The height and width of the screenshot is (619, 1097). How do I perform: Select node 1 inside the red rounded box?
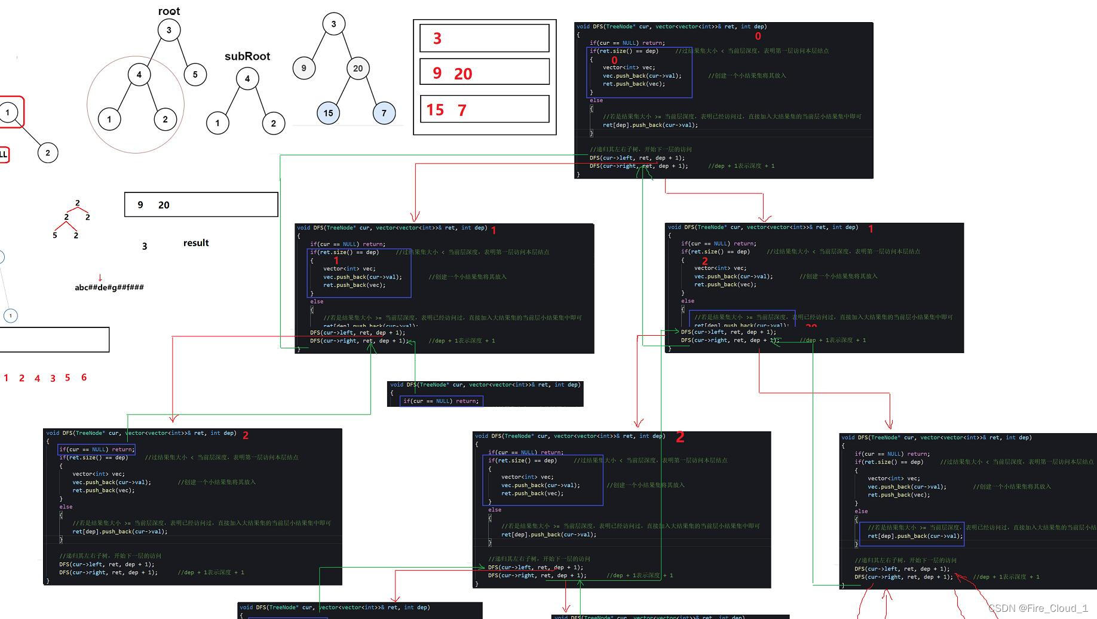pos(8,112)
